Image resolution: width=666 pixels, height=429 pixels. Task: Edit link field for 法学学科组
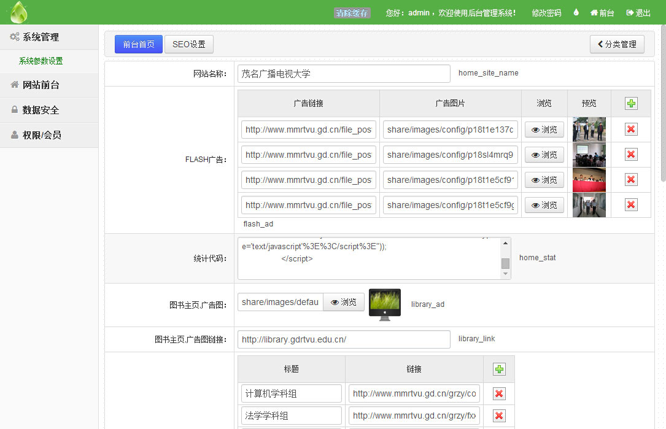414,415
